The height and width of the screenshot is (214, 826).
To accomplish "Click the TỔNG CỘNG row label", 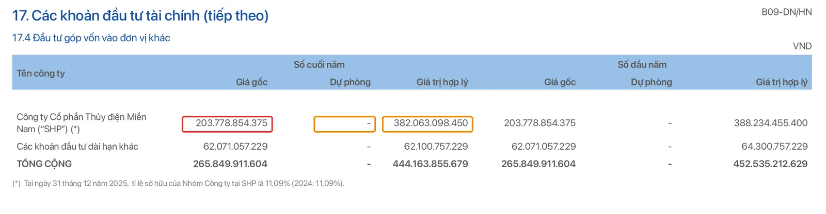I will click(44, 164).
